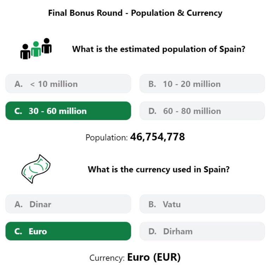This screenshot has width=271, height=265.
Task: Click the Spain population question text
Action: click(159, 49)
